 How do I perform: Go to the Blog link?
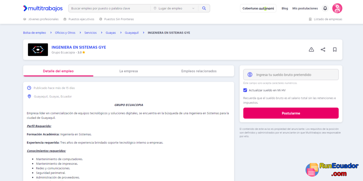pyautogui.click(x=285, y=9)
